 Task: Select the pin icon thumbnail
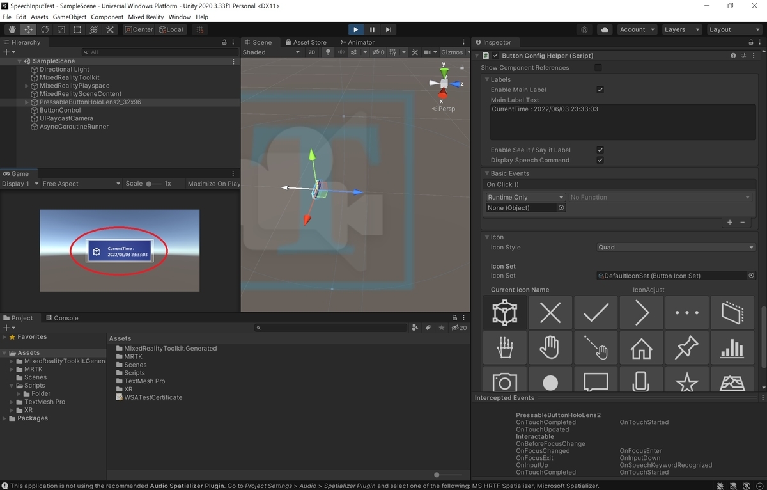click(686, 348)
